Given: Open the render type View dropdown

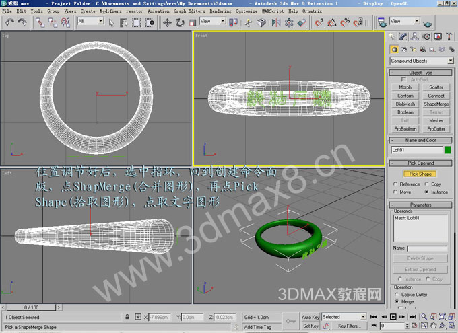Looking at the screenshot, I should [x=405, y=21].
